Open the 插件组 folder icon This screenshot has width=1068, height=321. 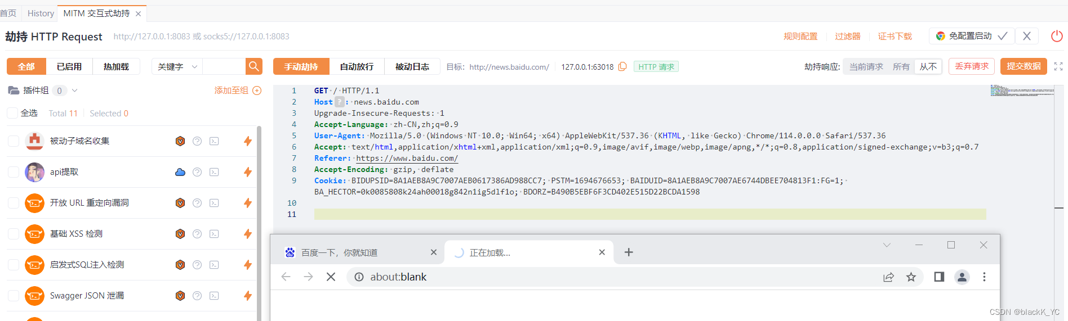(x=14, y=91)
